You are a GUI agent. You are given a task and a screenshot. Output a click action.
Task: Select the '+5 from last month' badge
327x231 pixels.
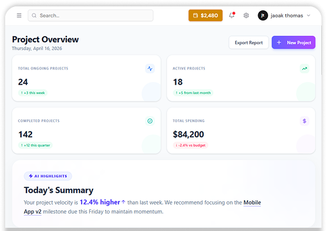pyautogui.click(x=193, y=93)
